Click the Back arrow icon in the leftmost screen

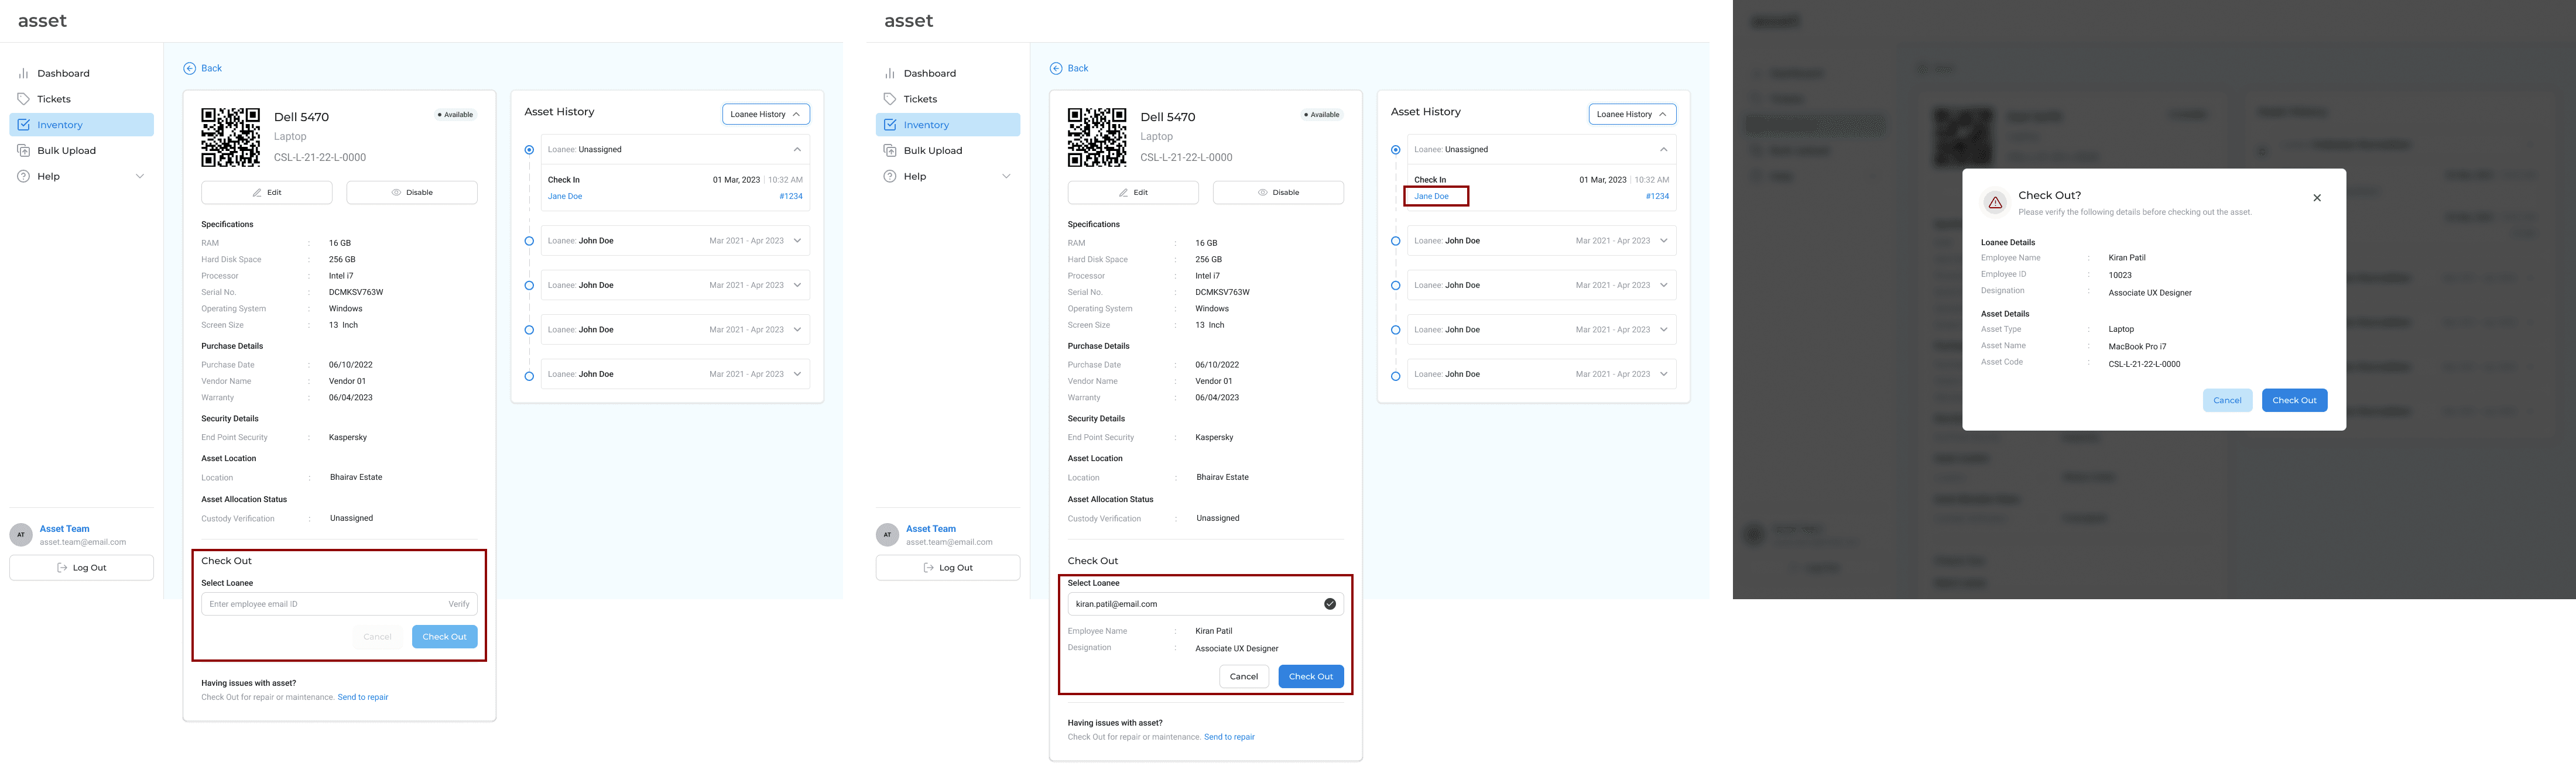189,68
